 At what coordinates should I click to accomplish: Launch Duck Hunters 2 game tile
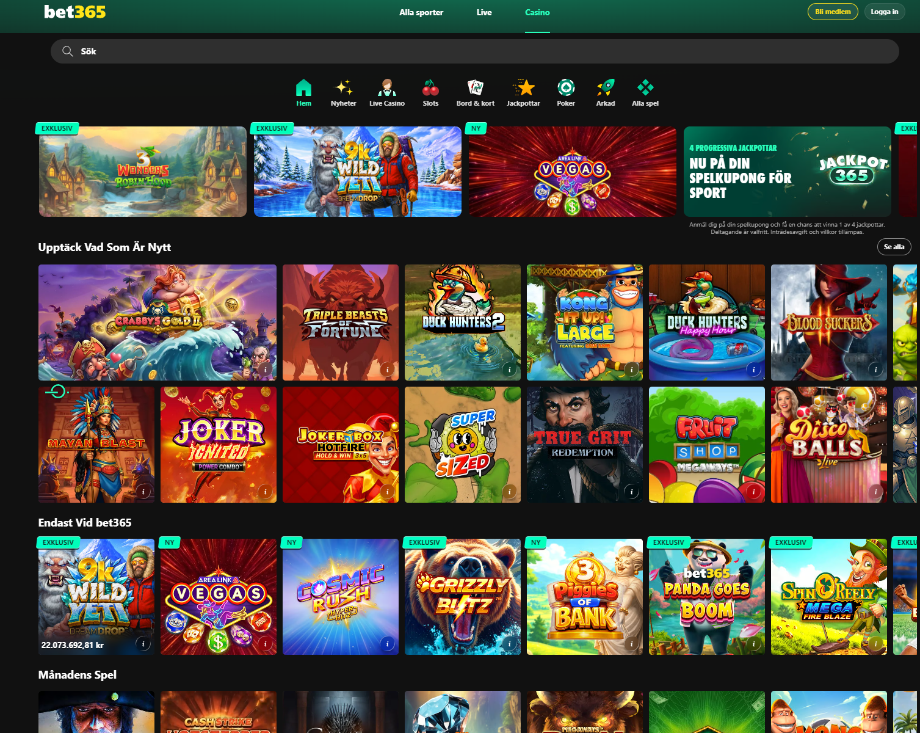pyautogui.click(x=463, y=323)
